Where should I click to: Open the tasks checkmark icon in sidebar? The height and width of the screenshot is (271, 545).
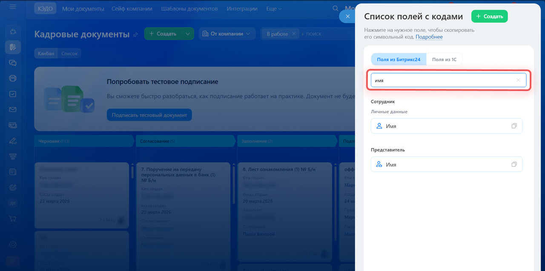tap(13, 94)
